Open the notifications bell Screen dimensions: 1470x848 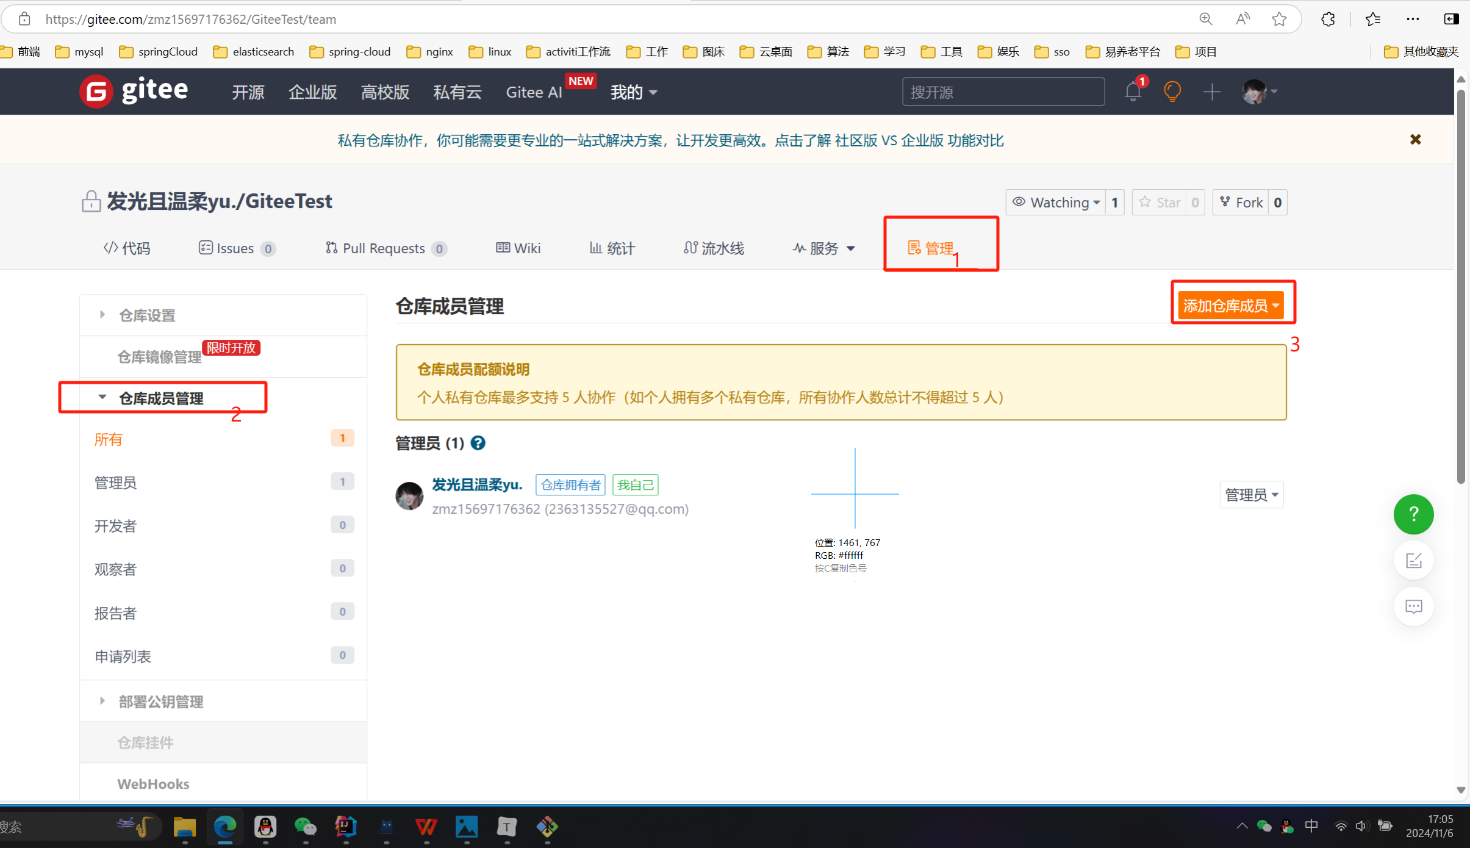coord(1133,92)
